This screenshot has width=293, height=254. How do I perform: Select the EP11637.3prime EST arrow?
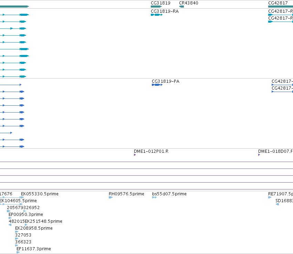tap(18, 252)
